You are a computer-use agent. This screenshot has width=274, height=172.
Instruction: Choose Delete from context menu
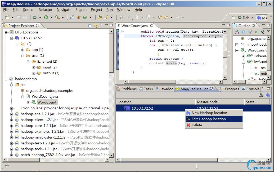pos(214,125)
